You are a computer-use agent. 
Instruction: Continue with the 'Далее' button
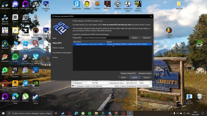click(x=135, y=77)
